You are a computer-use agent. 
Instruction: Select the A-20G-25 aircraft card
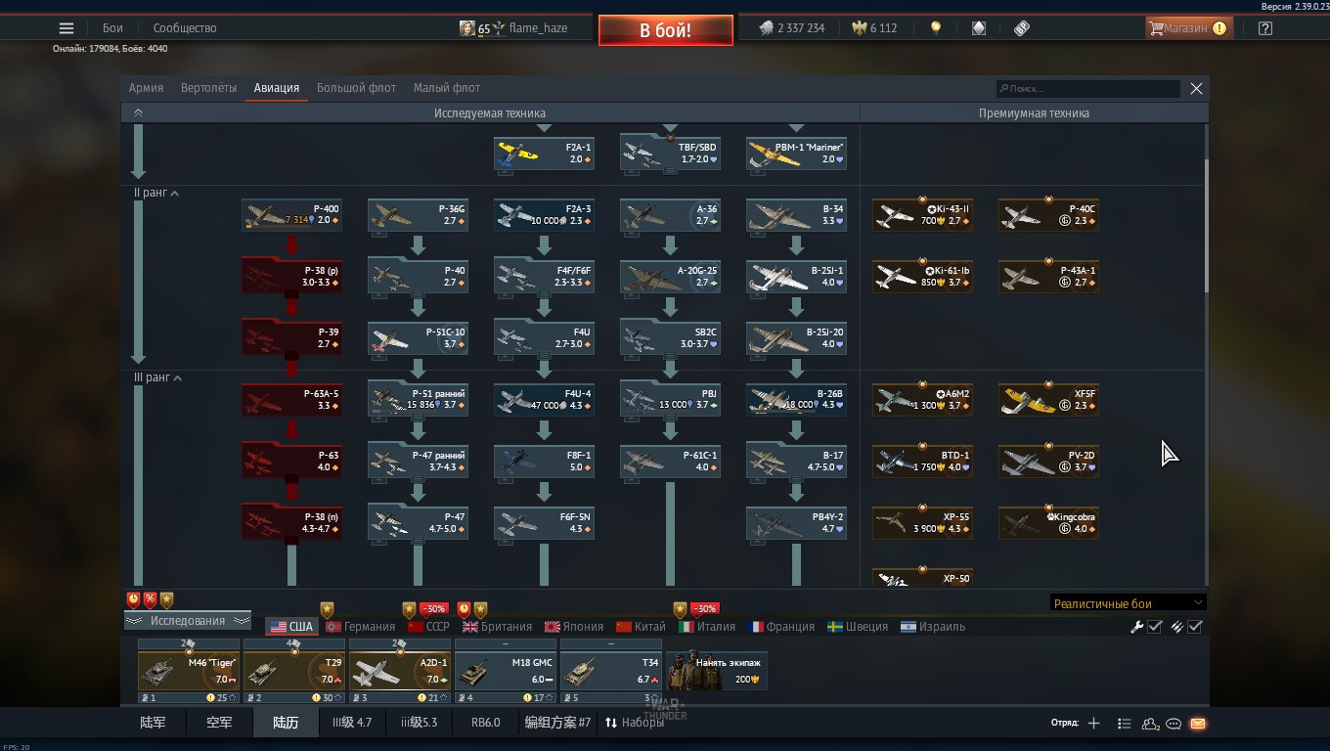[x=670, y=277]
